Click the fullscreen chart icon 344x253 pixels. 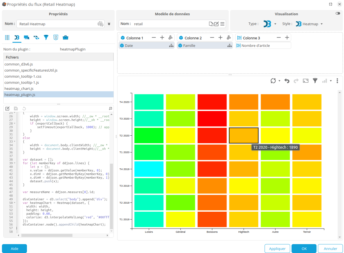(306, 81)
